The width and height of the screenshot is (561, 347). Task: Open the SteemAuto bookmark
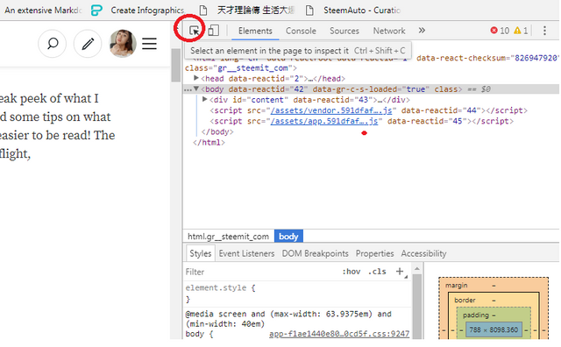353,11
